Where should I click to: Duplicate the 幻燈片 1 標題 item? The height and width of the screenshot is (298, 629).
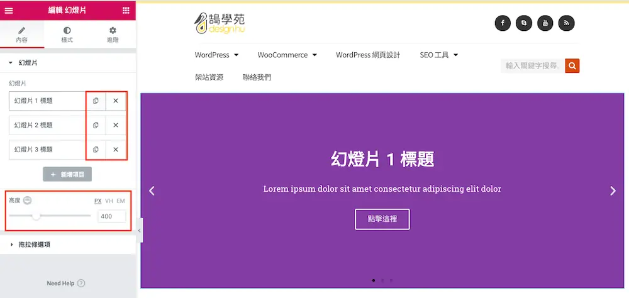(96, 101)
